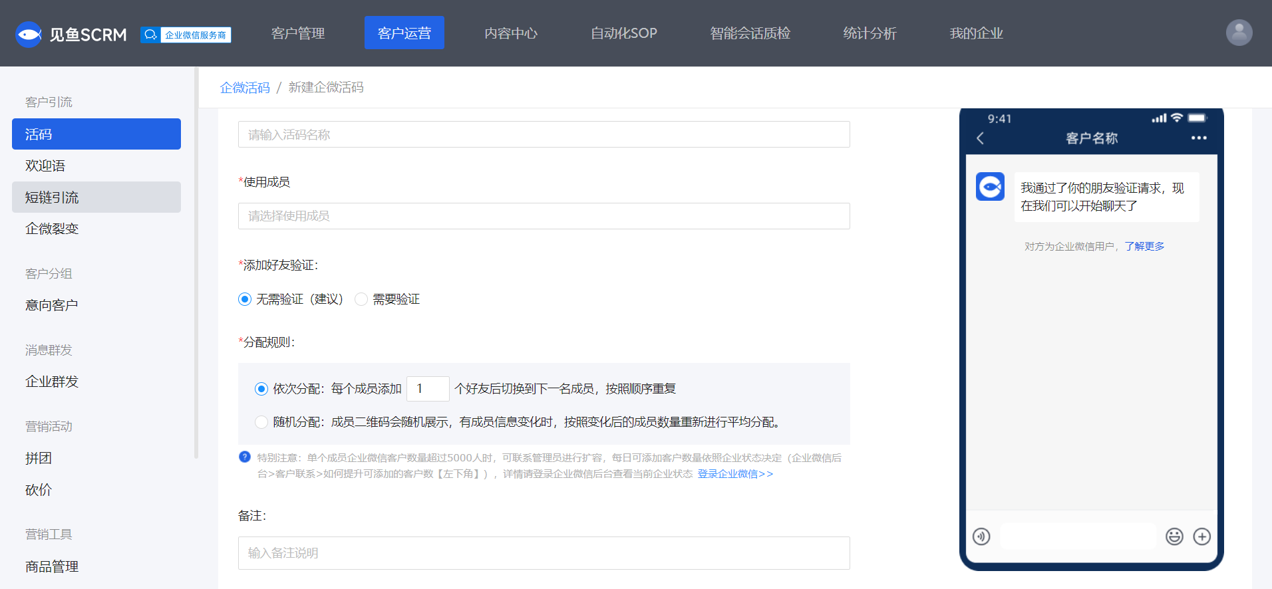Click the help icon beside 特别注意
The image size is (1272, 589).
[x=245, y=457]
